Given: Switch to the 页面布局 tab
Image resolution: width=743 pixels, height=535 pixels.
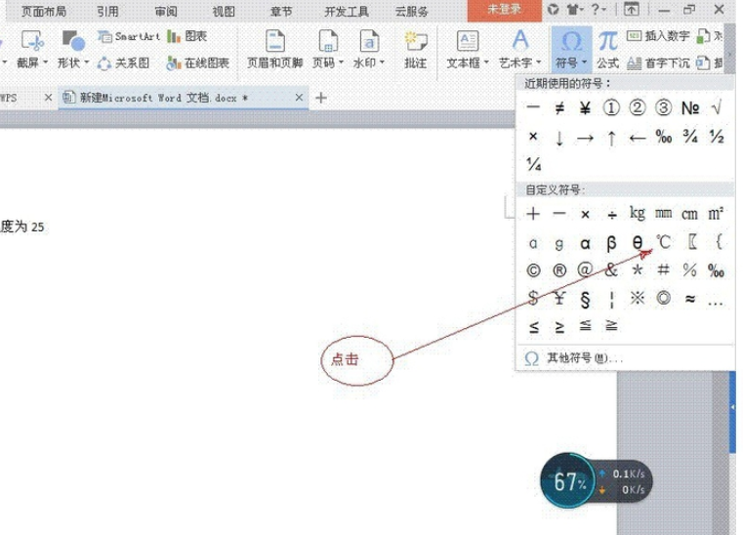Looking at the screenshot, I should [x=44, y=11].
